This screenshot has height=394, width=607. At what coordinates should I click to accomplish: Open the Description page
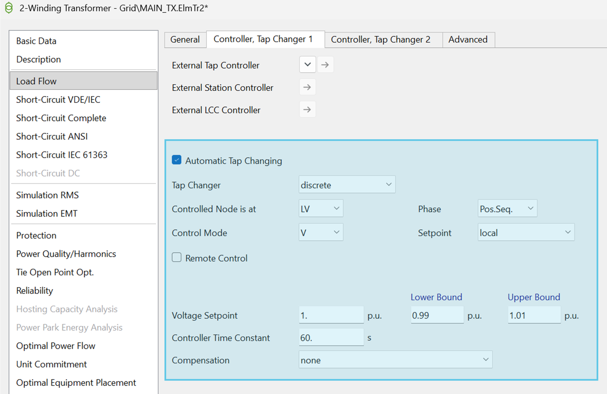click(83, 59)
